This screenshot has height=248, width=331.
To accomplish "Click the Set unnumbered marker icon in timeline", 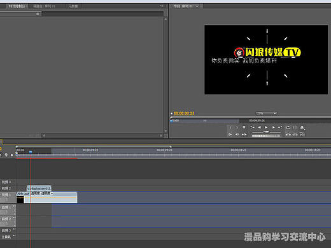I will pos(11,155).
